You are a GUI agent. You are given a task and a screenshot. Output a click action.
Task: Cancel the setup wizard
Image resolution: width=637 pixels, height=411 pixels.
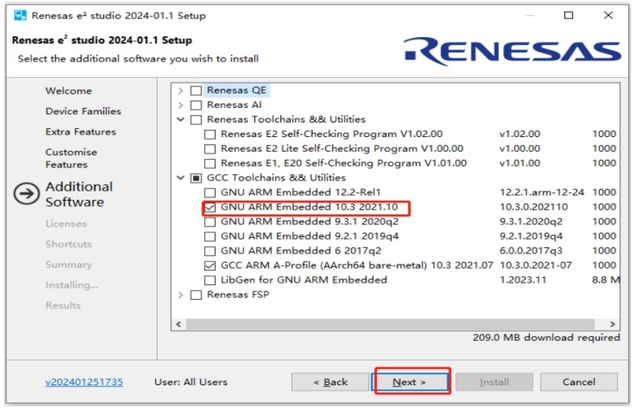pyautogui.click(x=578, y=382)
